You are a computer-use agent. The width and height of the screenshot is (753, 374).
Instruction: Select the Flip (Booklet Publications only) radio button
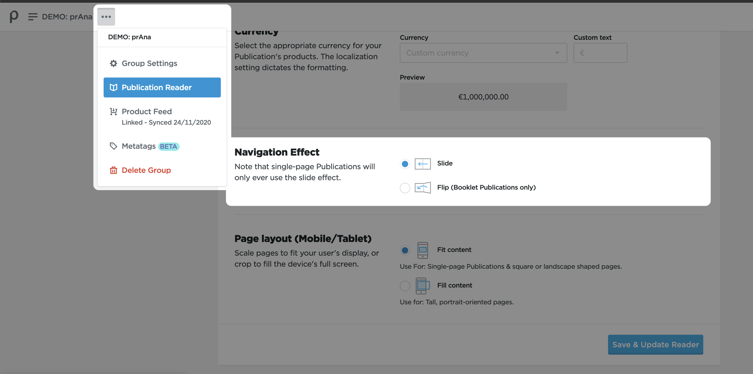point(405,188)
